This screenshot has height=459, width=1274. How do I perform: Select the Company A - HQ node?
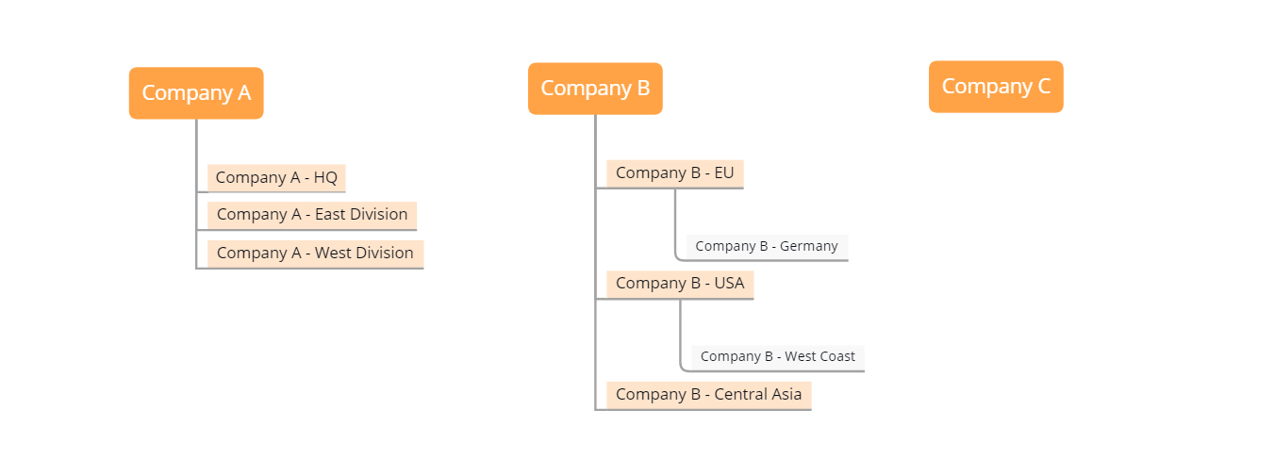[x=276, y=177]
